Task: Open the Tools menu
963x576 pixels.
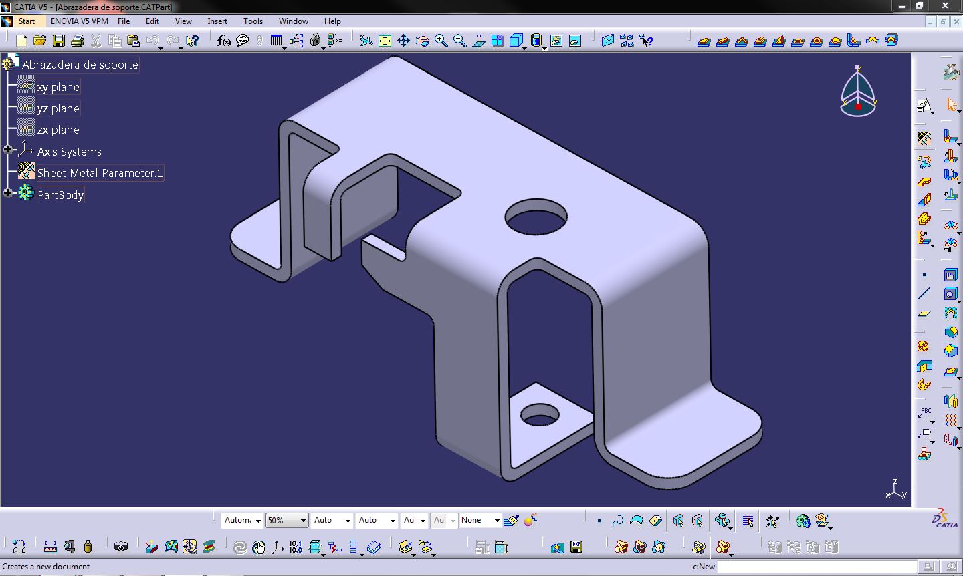Action: tap(253, 21)
